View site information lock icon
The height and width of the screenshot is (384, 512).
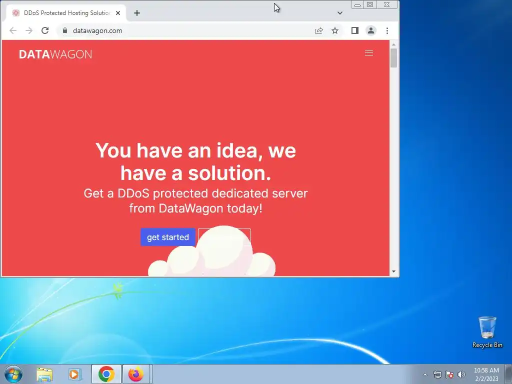(x=65, y=30)
